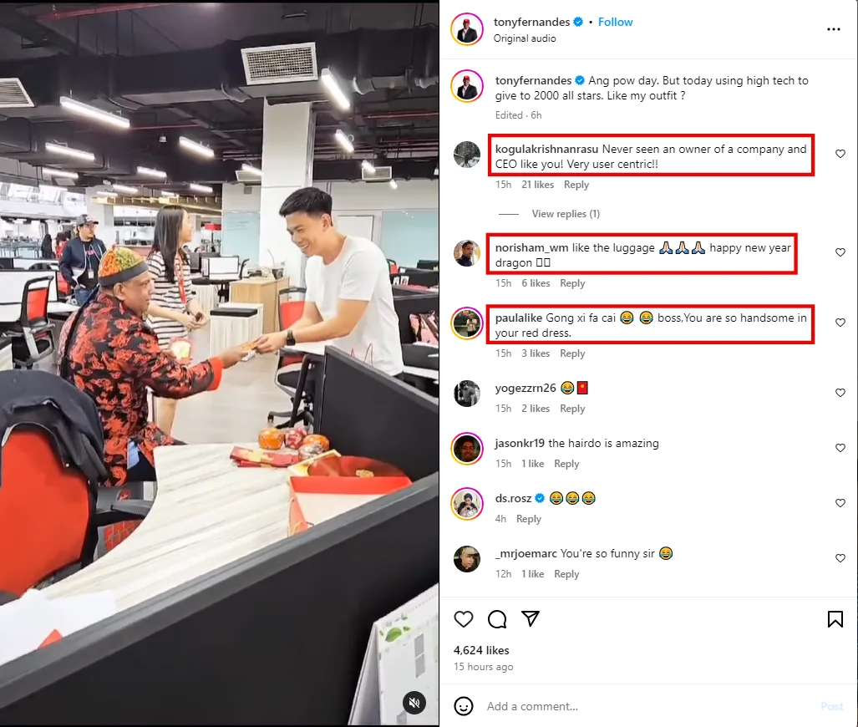The height and width of the screenshot is (727, 858).
Task: Open tonyfernandes profile picture in header
Action: [x=467, y=29]
